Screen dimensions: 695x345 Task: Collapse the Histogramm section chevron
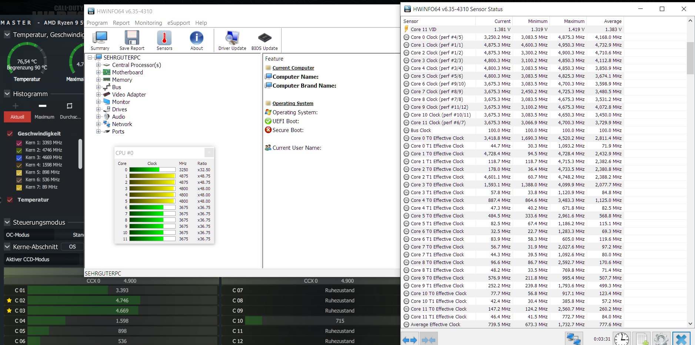[7, 94]
